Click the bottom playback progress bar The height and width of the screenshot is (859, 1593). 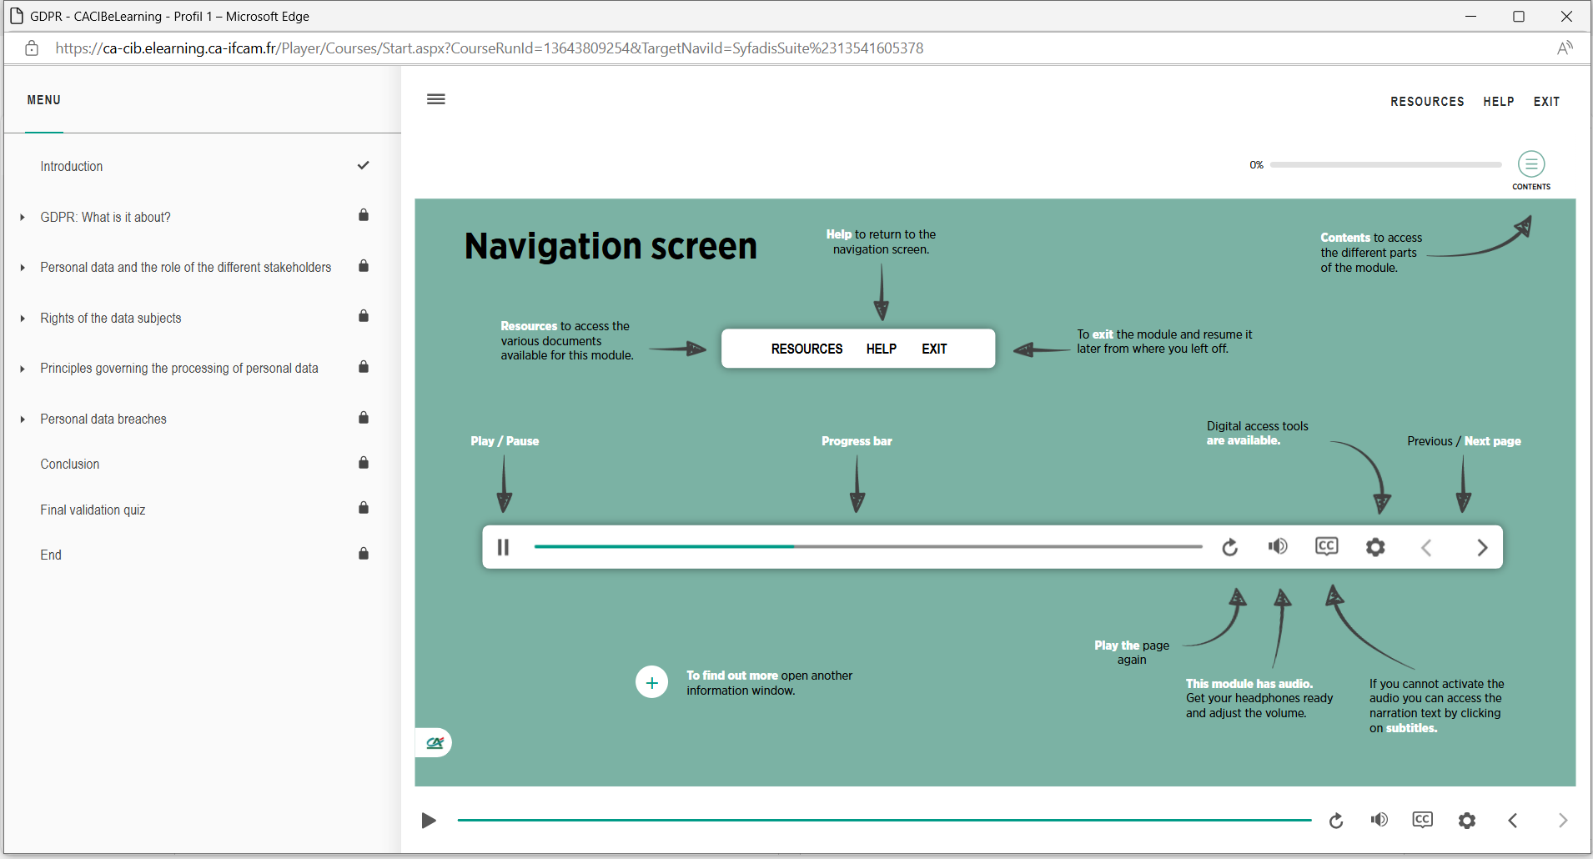tap(884, 821)
